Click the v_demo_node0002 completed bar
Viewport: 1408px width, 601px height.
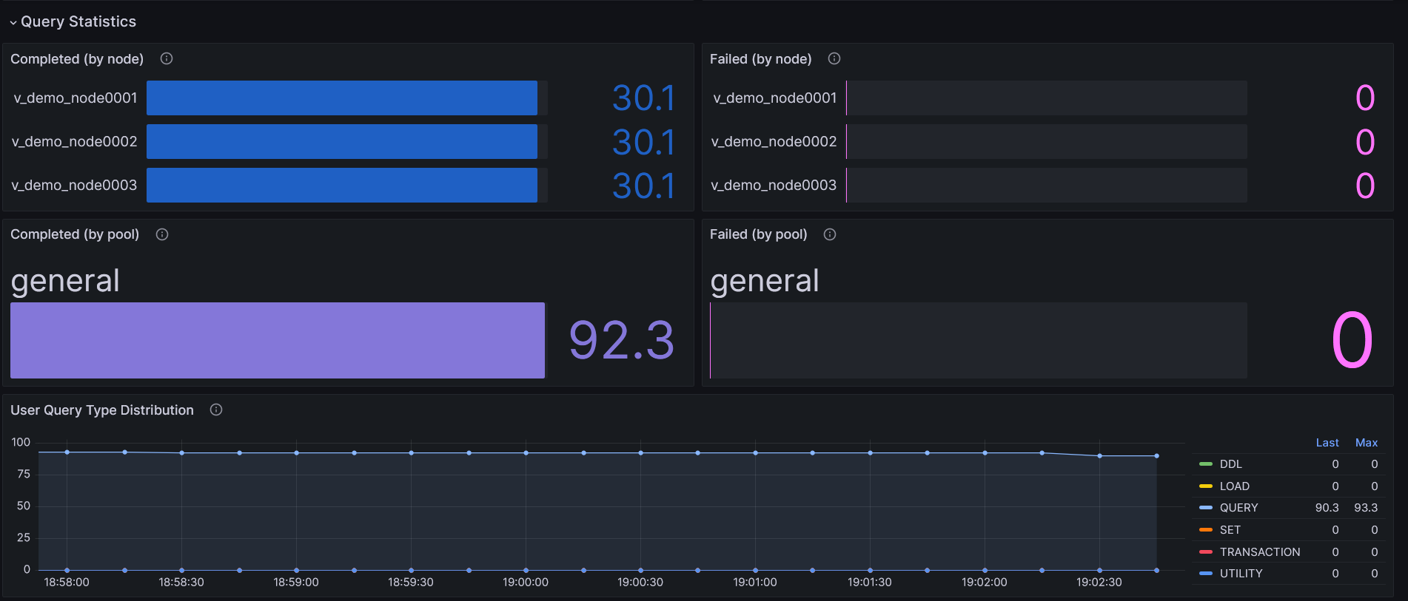pyautogui.click(x=342, y=141)
